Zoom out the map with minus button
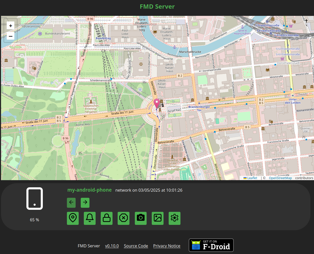Image resolution: width=314 pixels, height=254 pixels. pos(11,36)
